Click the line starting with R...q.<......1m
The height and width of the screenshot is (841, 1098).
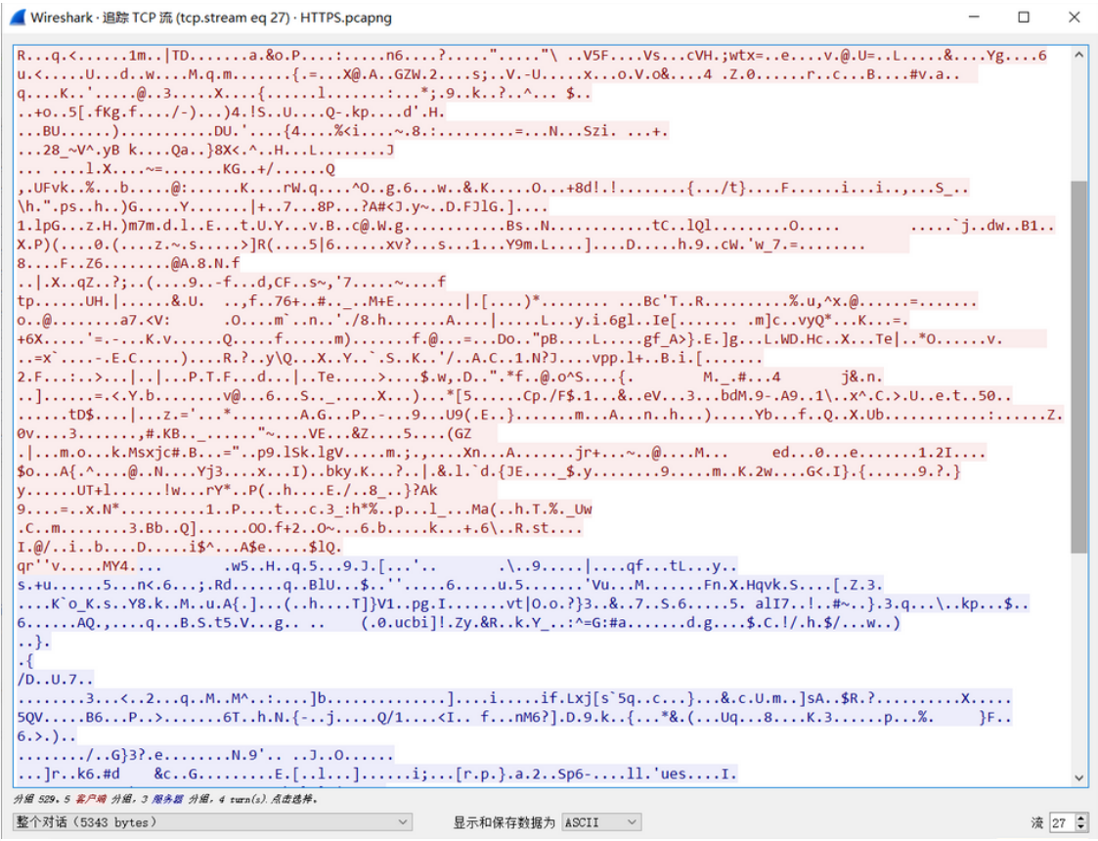pyautogui.click(x=532, y=56)
